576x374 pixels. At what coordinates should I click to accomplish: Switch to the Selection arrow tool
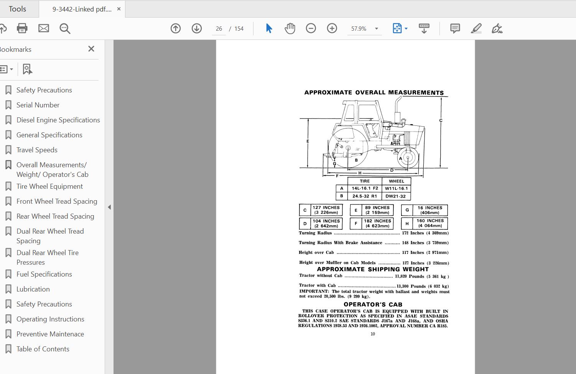click(x=269, y=28)
